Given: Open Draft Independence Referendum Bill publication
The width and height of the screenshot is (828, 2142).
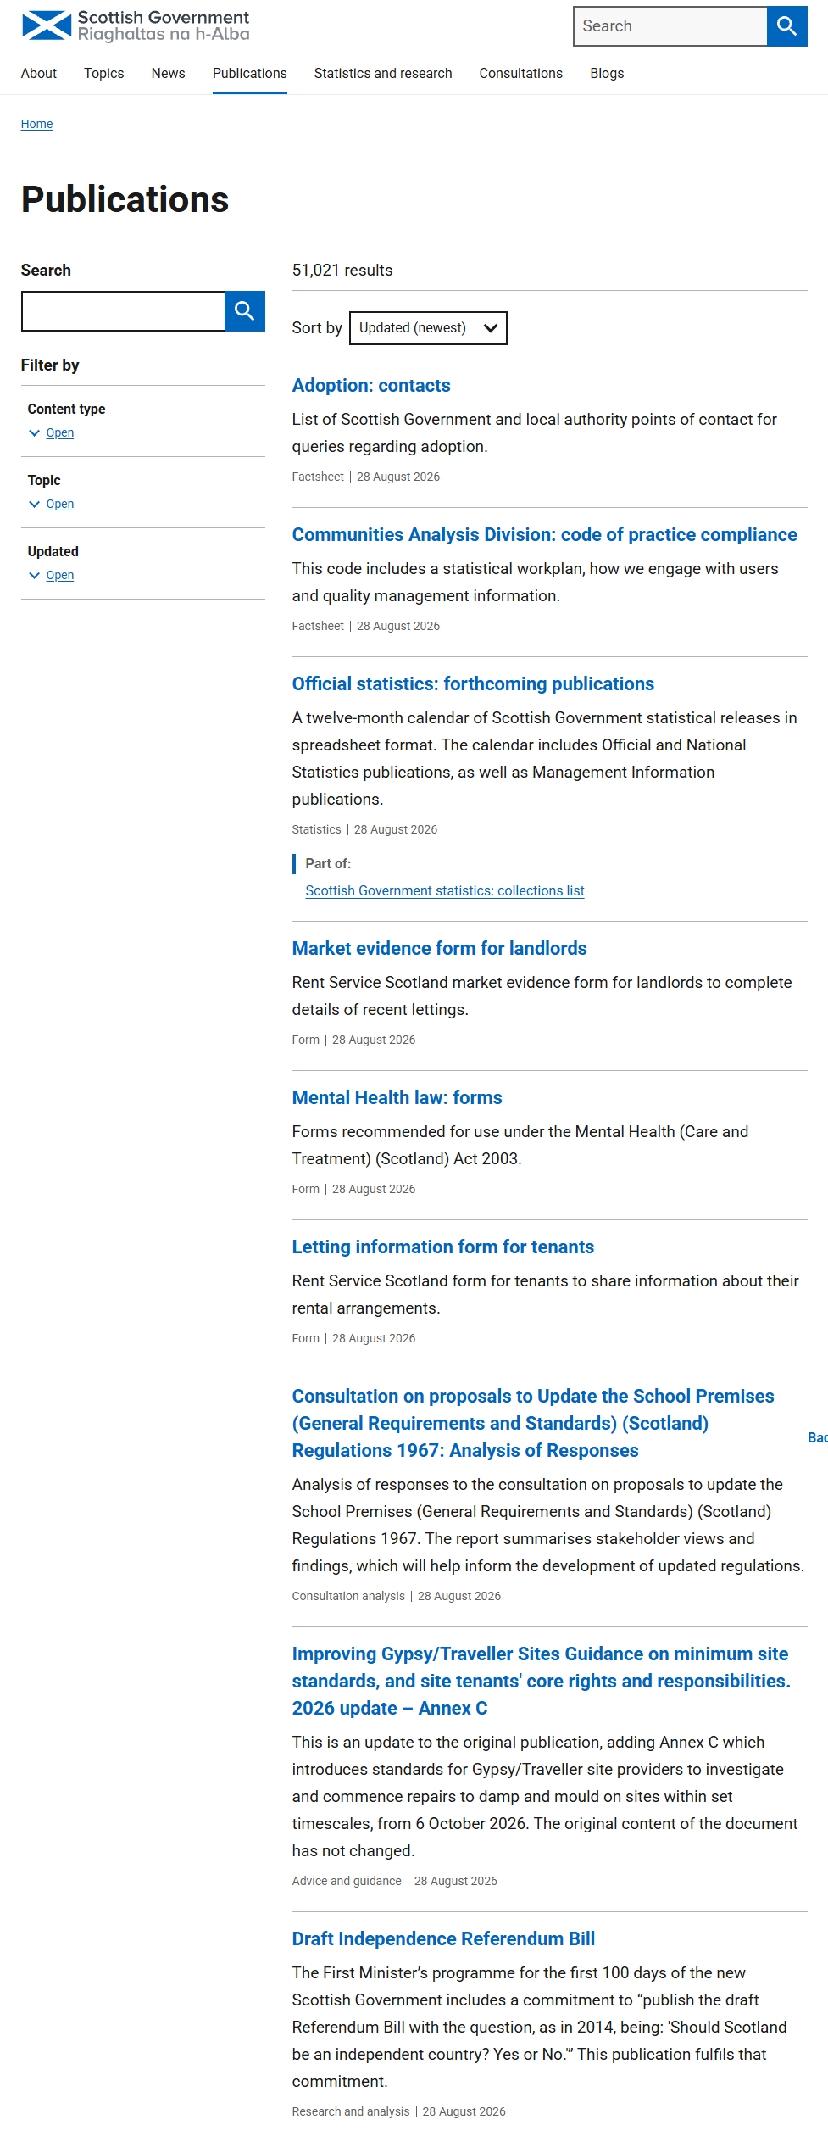Looking at the screenshot, I should pos(443,1939).
